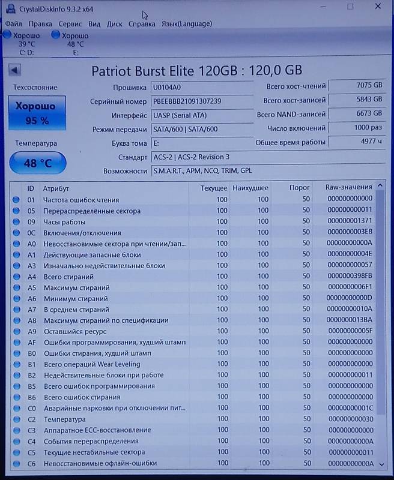Screen dimensions: 394x480
Task: Click status circle for attribute C2 temperature
Action: pyautogui.click(x=16, y=419)
